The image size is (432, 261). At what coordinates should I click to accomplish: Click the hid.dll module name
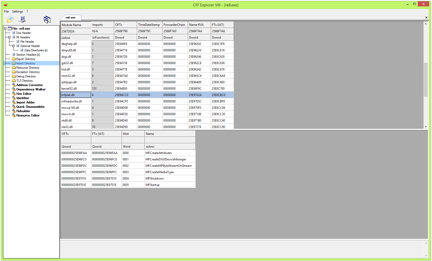point(66,69)
